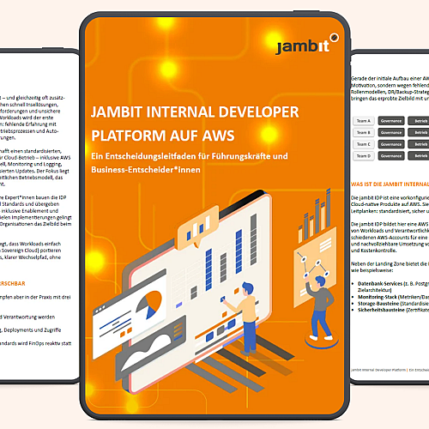The image size is (429, 429).
Task: Click the line "Deployments und Zugriffe" on the left page
Action: click(31, 330)
